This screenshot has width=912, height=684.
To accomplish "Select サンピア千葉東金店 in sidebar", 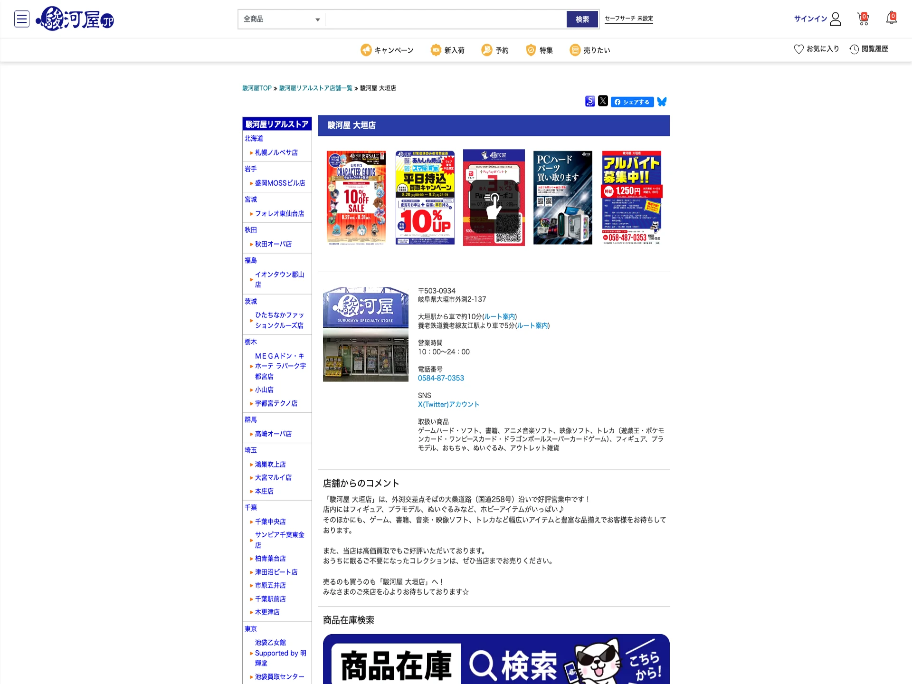I will [280, 540].
